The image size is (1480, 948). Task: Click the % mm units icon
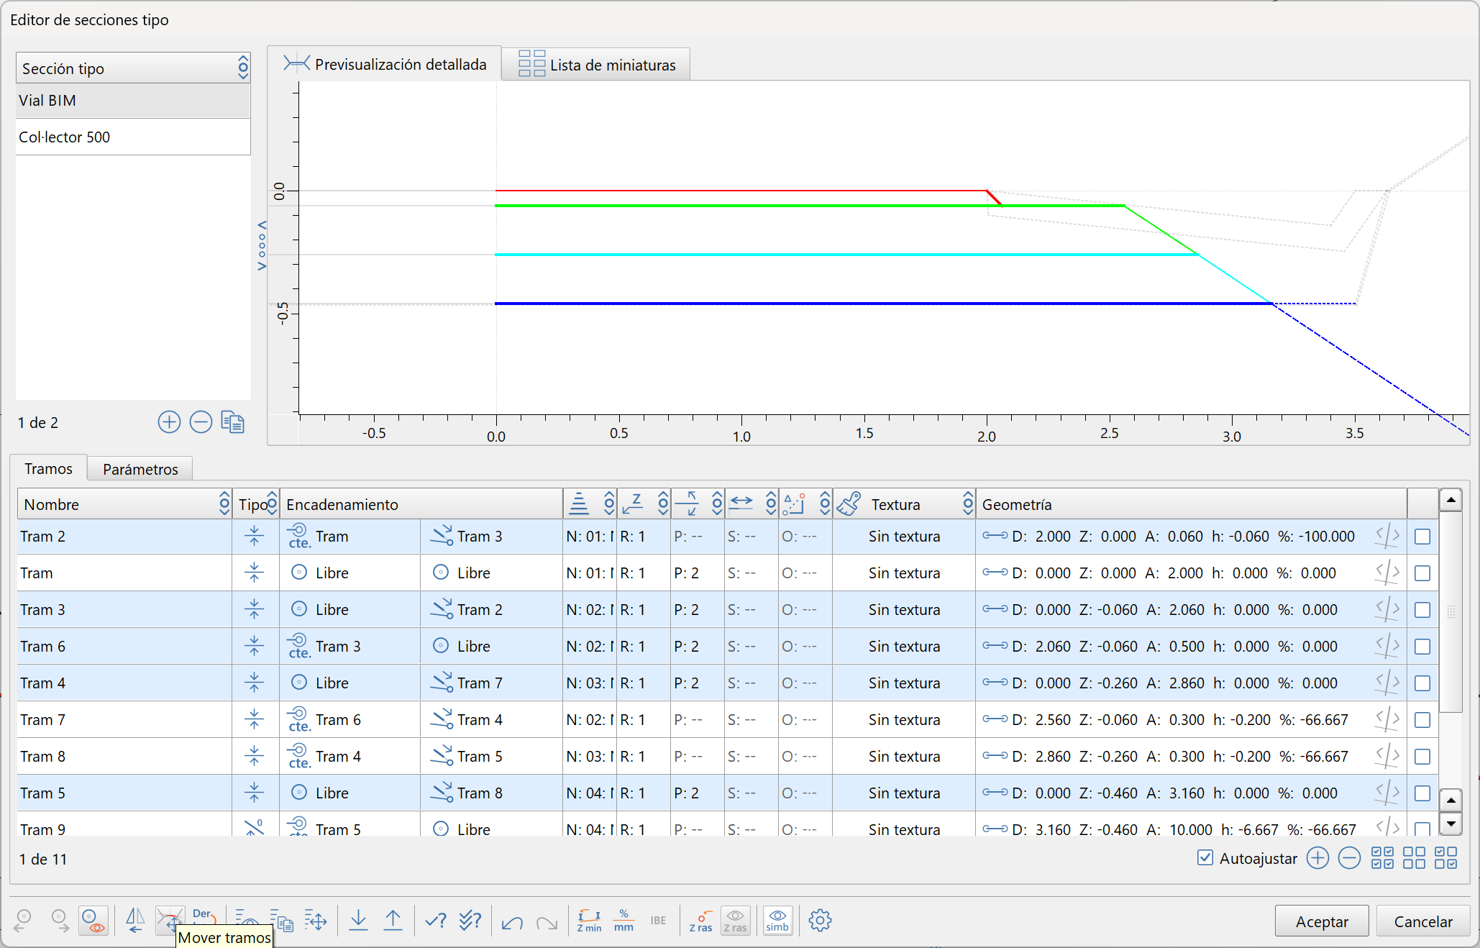(x=623, y=921)
